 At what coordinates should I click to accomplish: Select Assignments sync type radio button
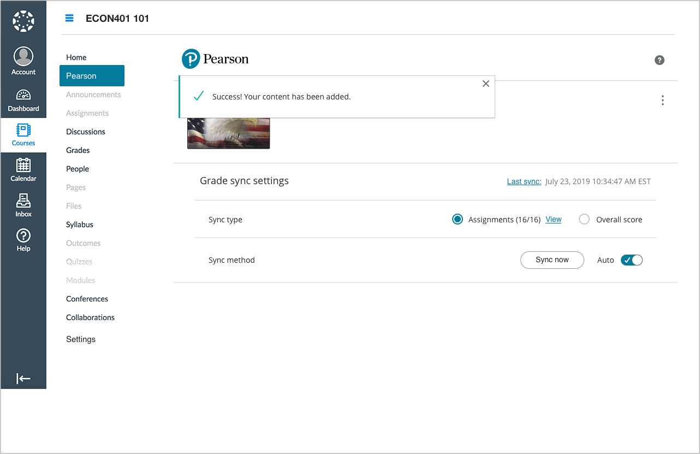[458, 220]
